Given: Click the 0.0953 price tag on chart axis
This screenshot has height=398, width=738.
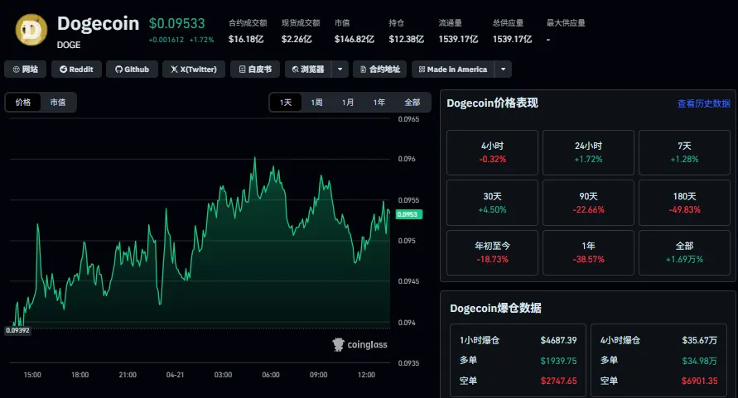Looking at the screenshot, I should [409, 214].
